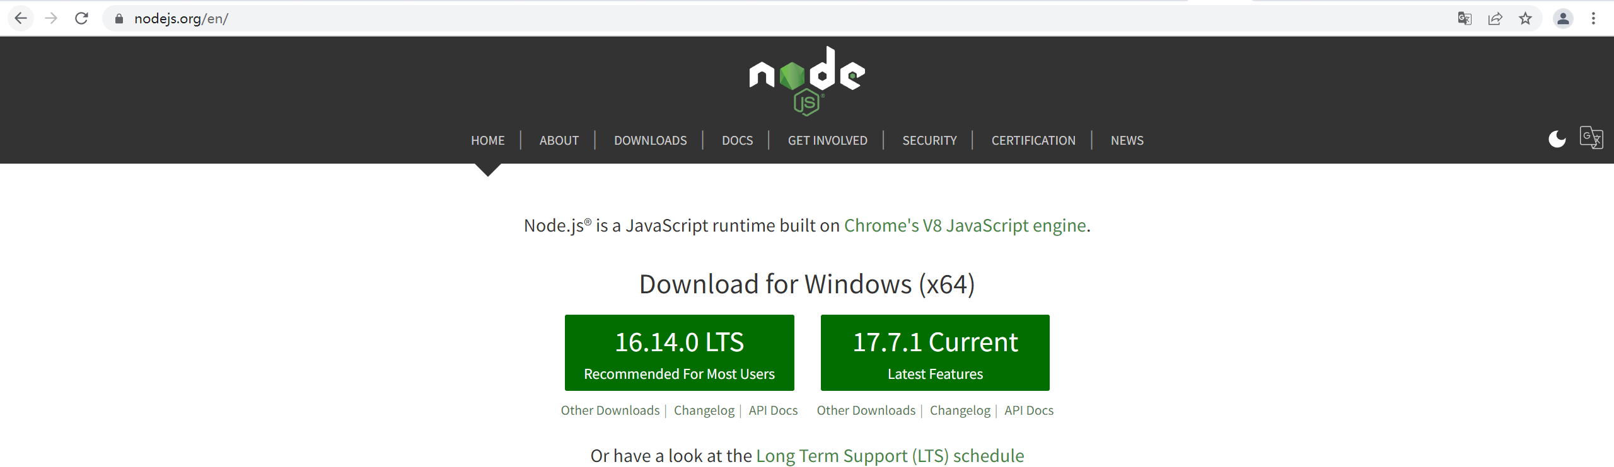Go to DOWNLOADS in navigation
Image resolution: width=1614 pixels, height=467 pixels.
[650, 140]
